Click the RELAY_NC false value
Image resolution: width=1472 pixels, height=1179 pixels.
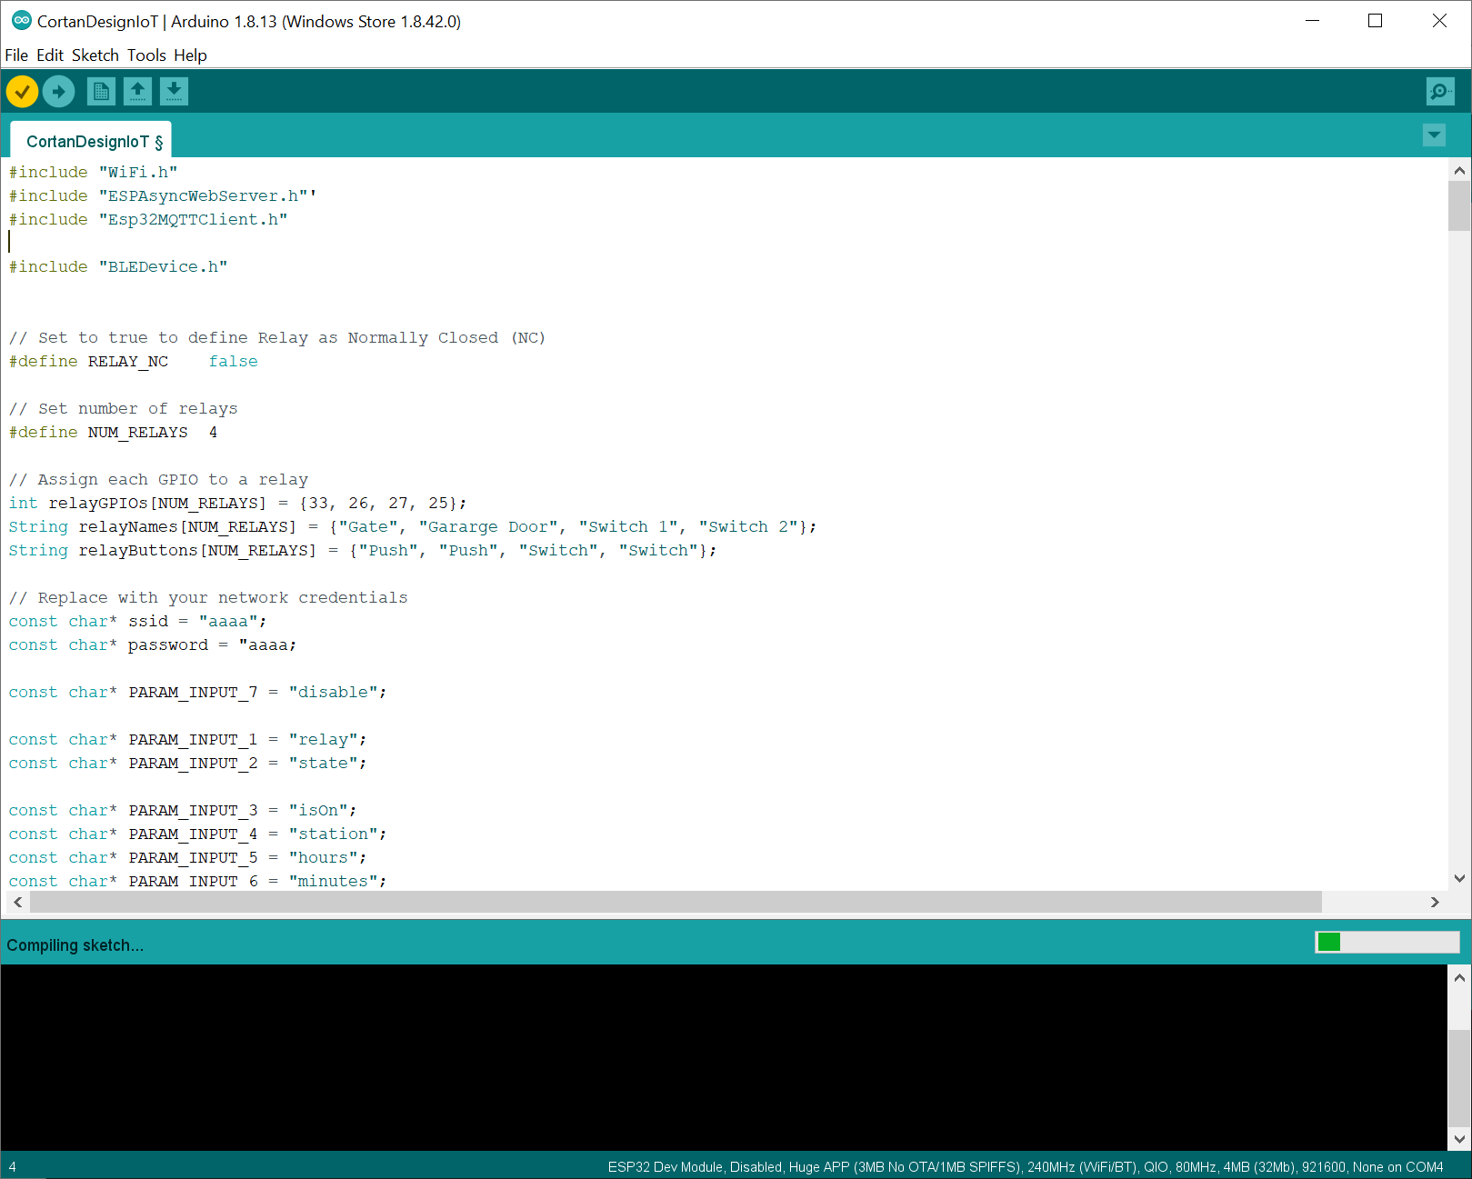(233, 361)
